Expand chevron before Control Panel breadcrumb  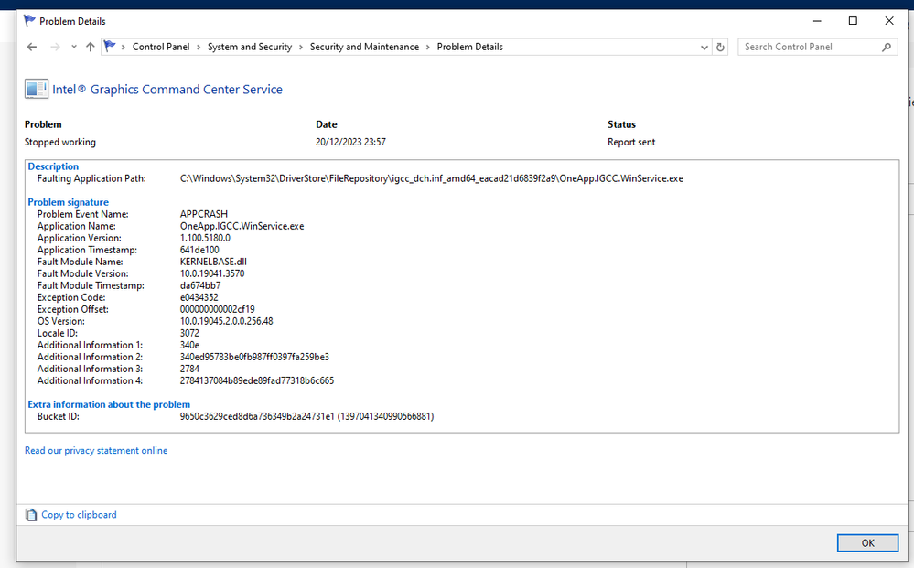123,47
